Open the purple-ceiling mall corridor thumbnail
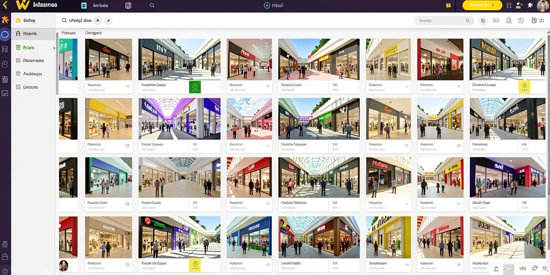 pyautogui.click(x=179, y=119)
